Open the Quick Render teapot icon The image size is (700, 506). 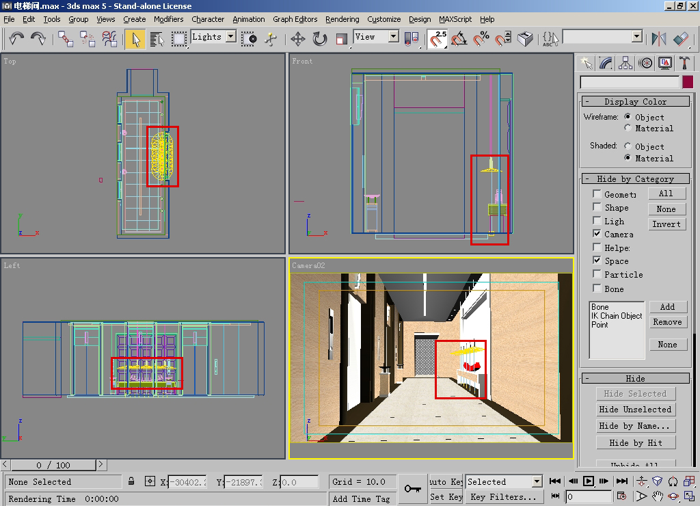(525, 39)
